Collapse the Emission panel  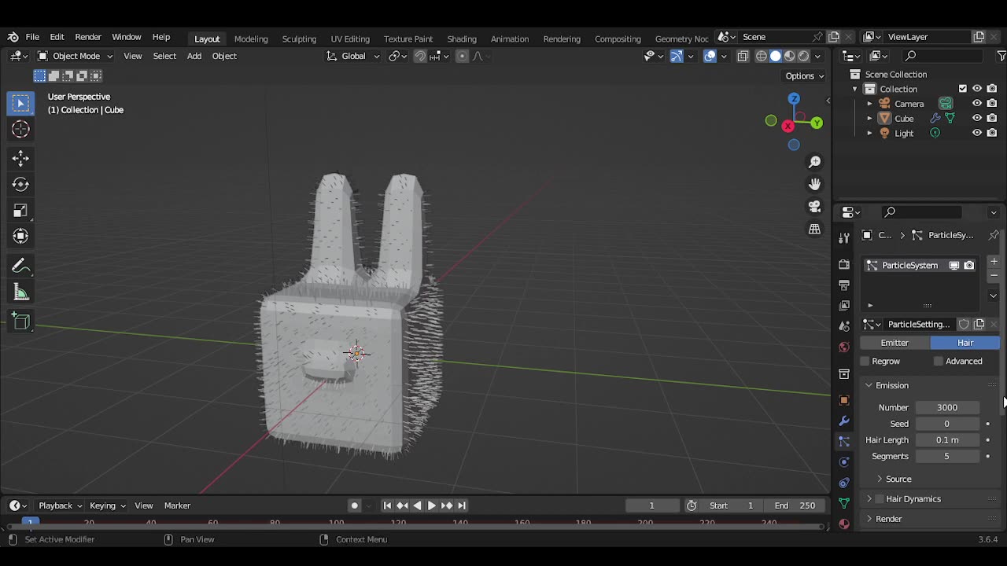(892, 385)
